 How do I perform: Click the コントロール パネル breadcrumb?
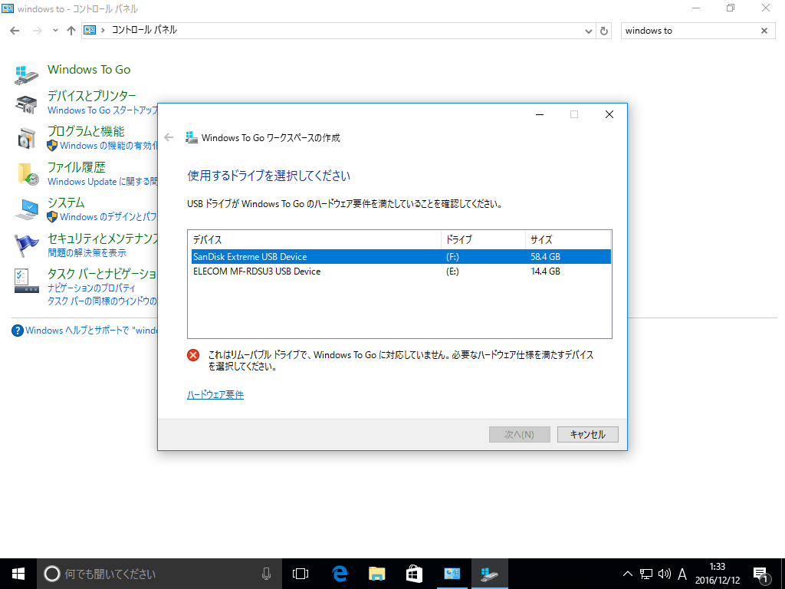(x=144, y=30)
